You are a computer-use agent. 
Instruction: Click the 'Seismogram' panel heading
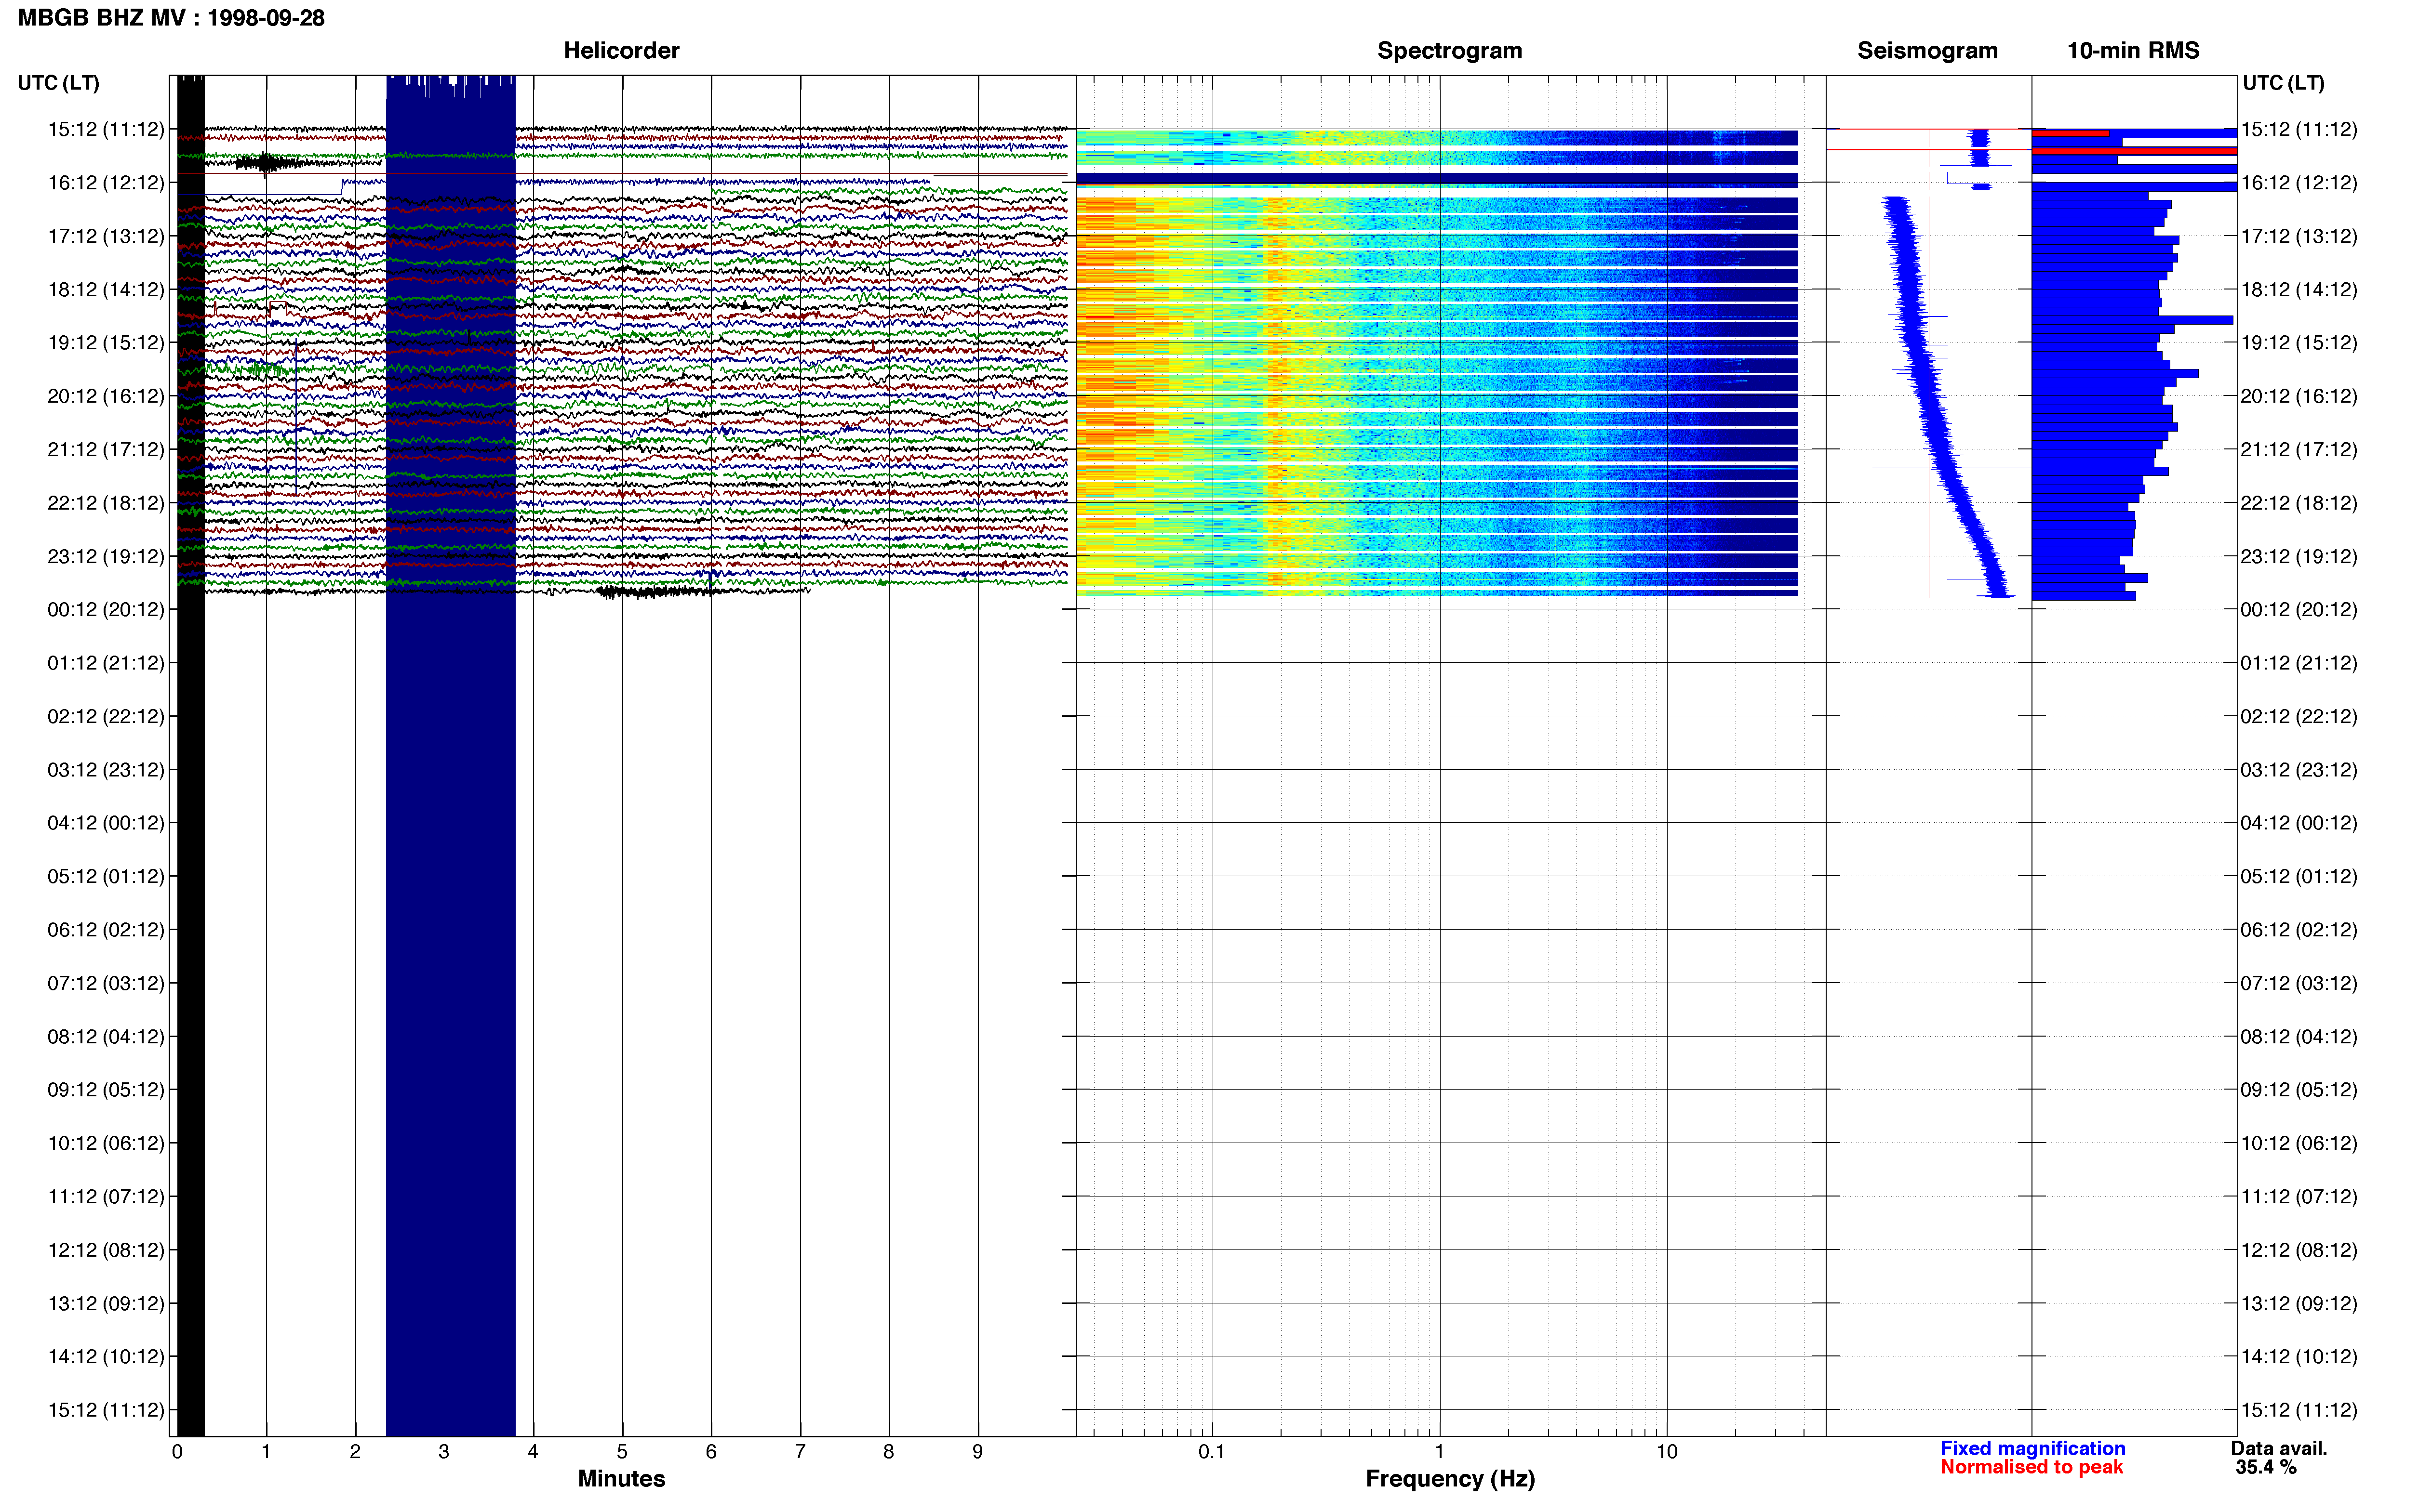1927,50
